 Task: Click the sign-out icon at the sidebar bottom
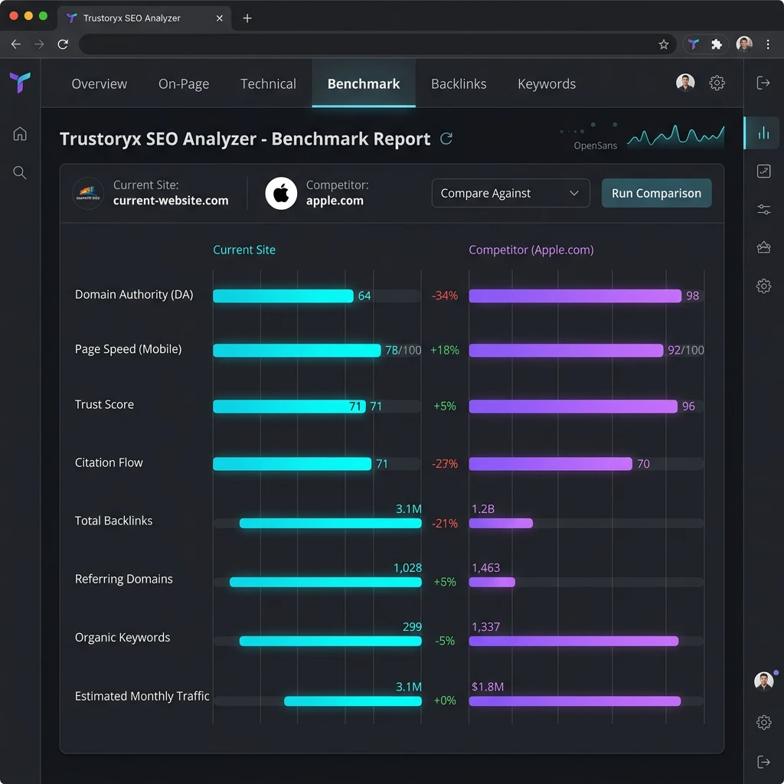[x=763, y=762]
